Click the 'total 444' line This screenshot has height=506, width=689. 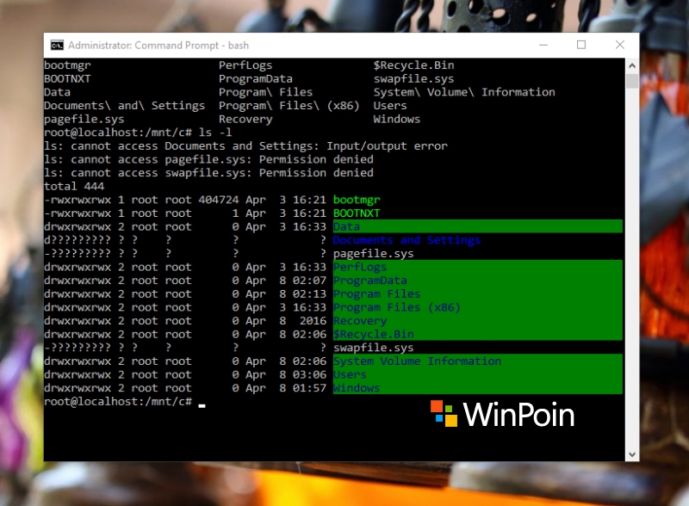74,186
